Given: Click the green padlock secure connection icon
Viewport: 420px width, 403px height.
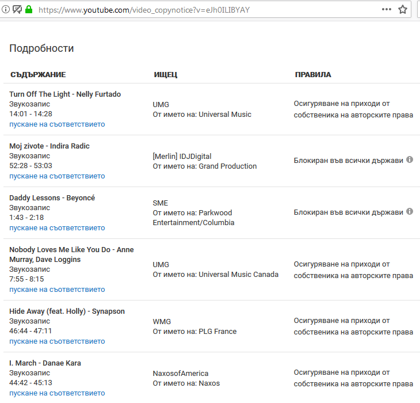Looking at the screenshot, I should (29, 10).
